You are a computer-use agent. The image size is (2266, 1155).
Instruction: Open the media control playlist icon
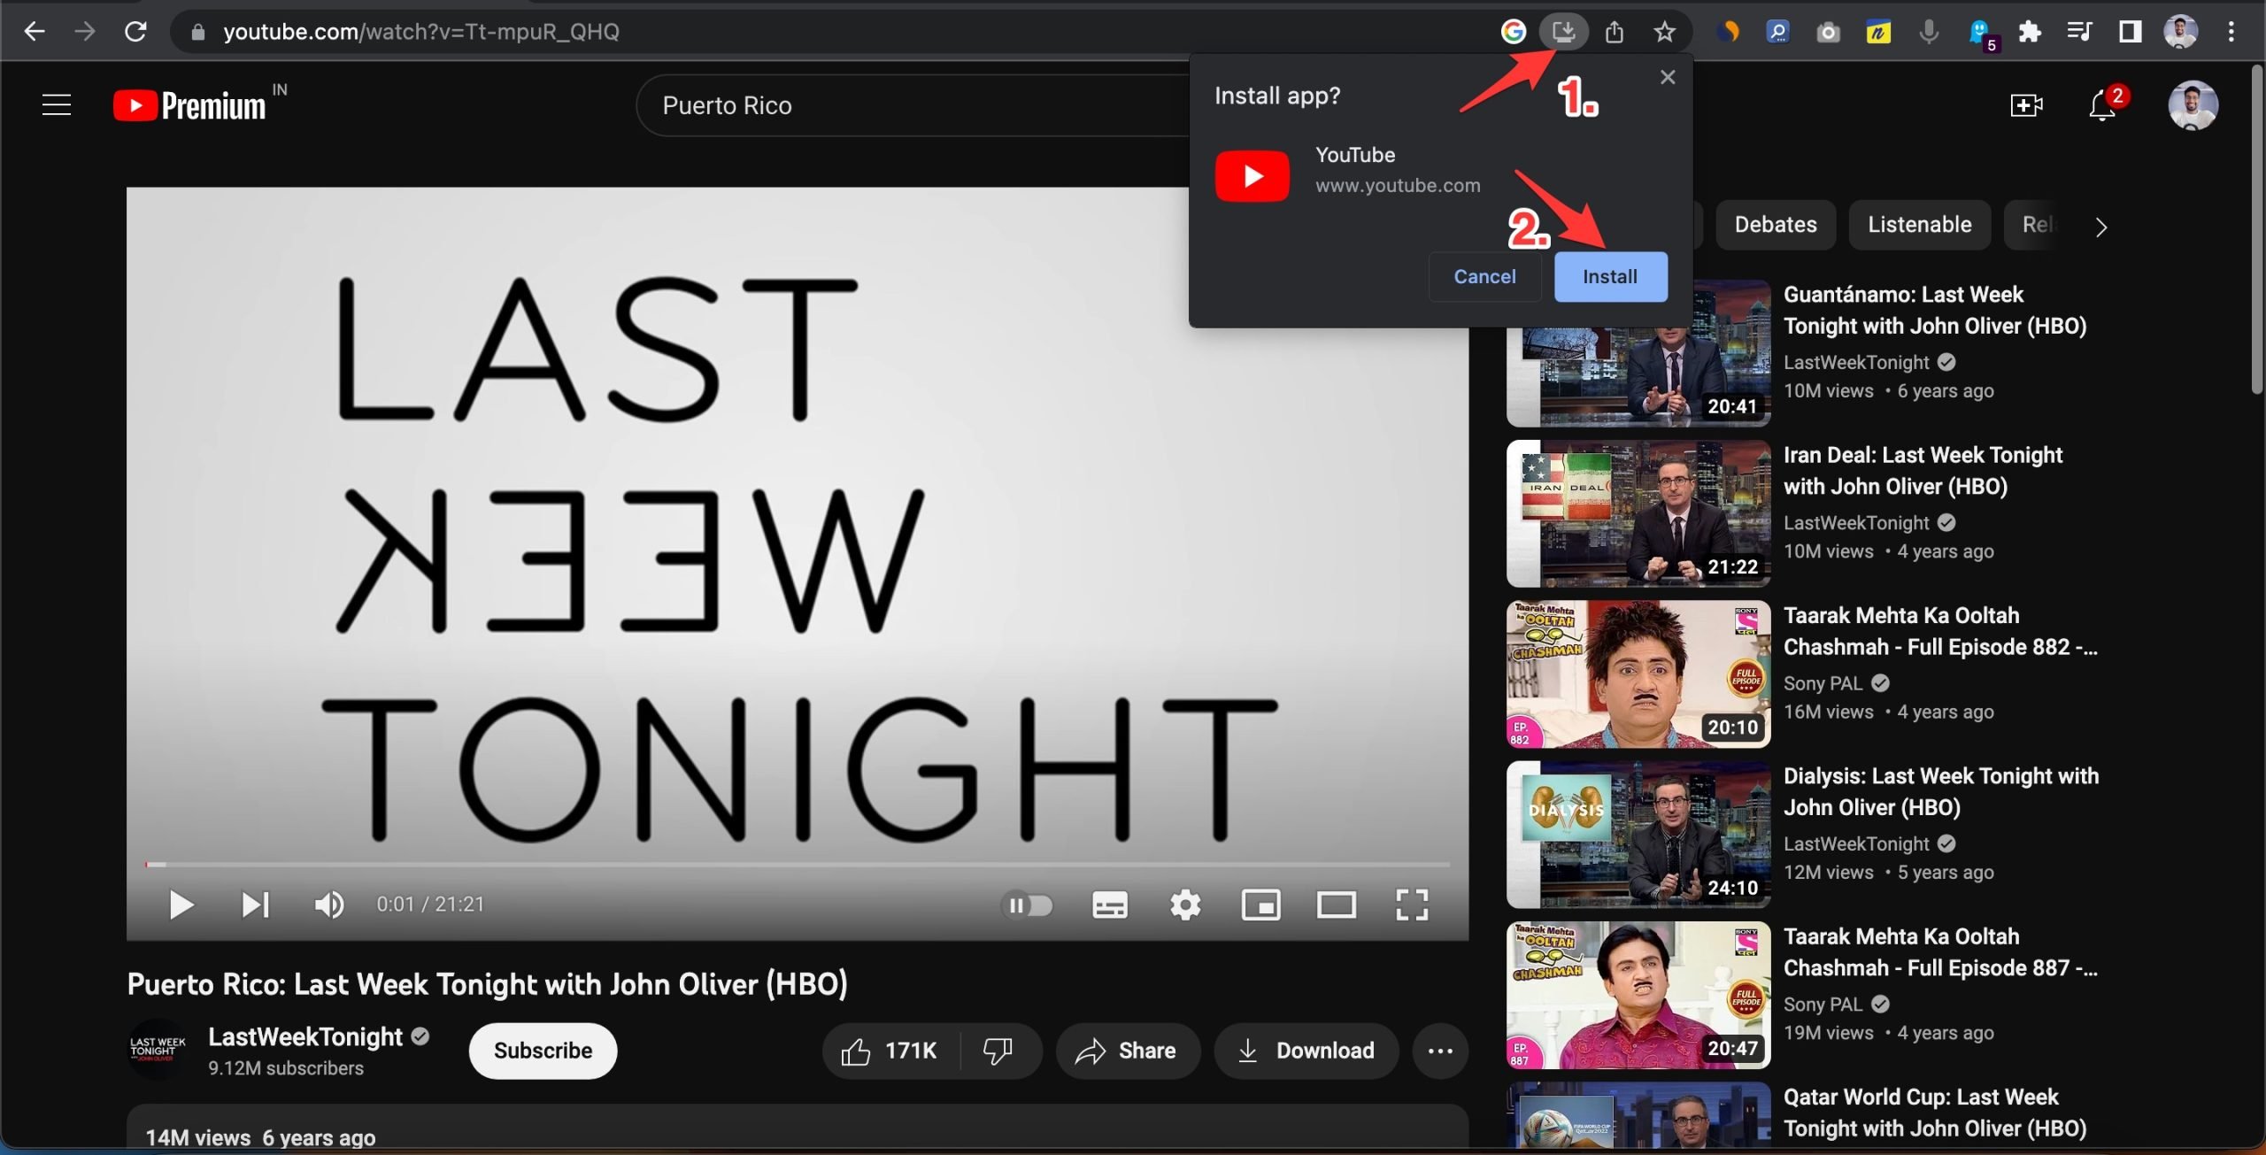(2079, 32)
